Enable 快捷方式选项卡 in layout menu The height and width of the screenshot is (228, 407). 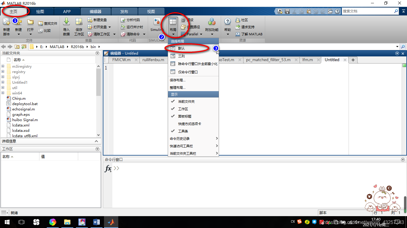coord(193,124)
